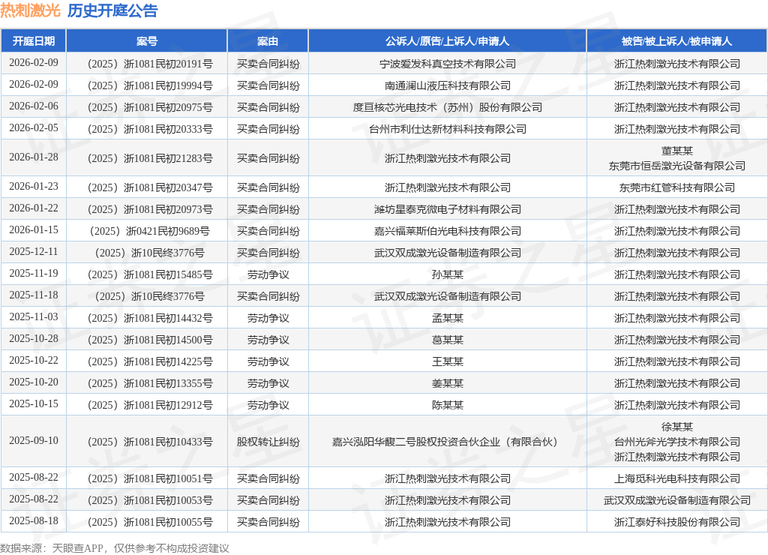
Task: Click date cell 2025-11-18
Action: 34,295
